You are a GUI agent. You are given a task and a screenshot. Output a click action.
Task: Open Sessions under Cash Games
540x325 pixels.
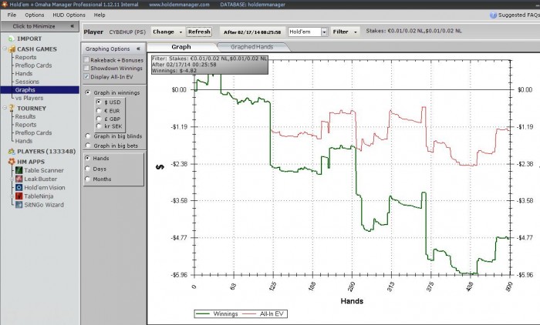tap(27, 82)
